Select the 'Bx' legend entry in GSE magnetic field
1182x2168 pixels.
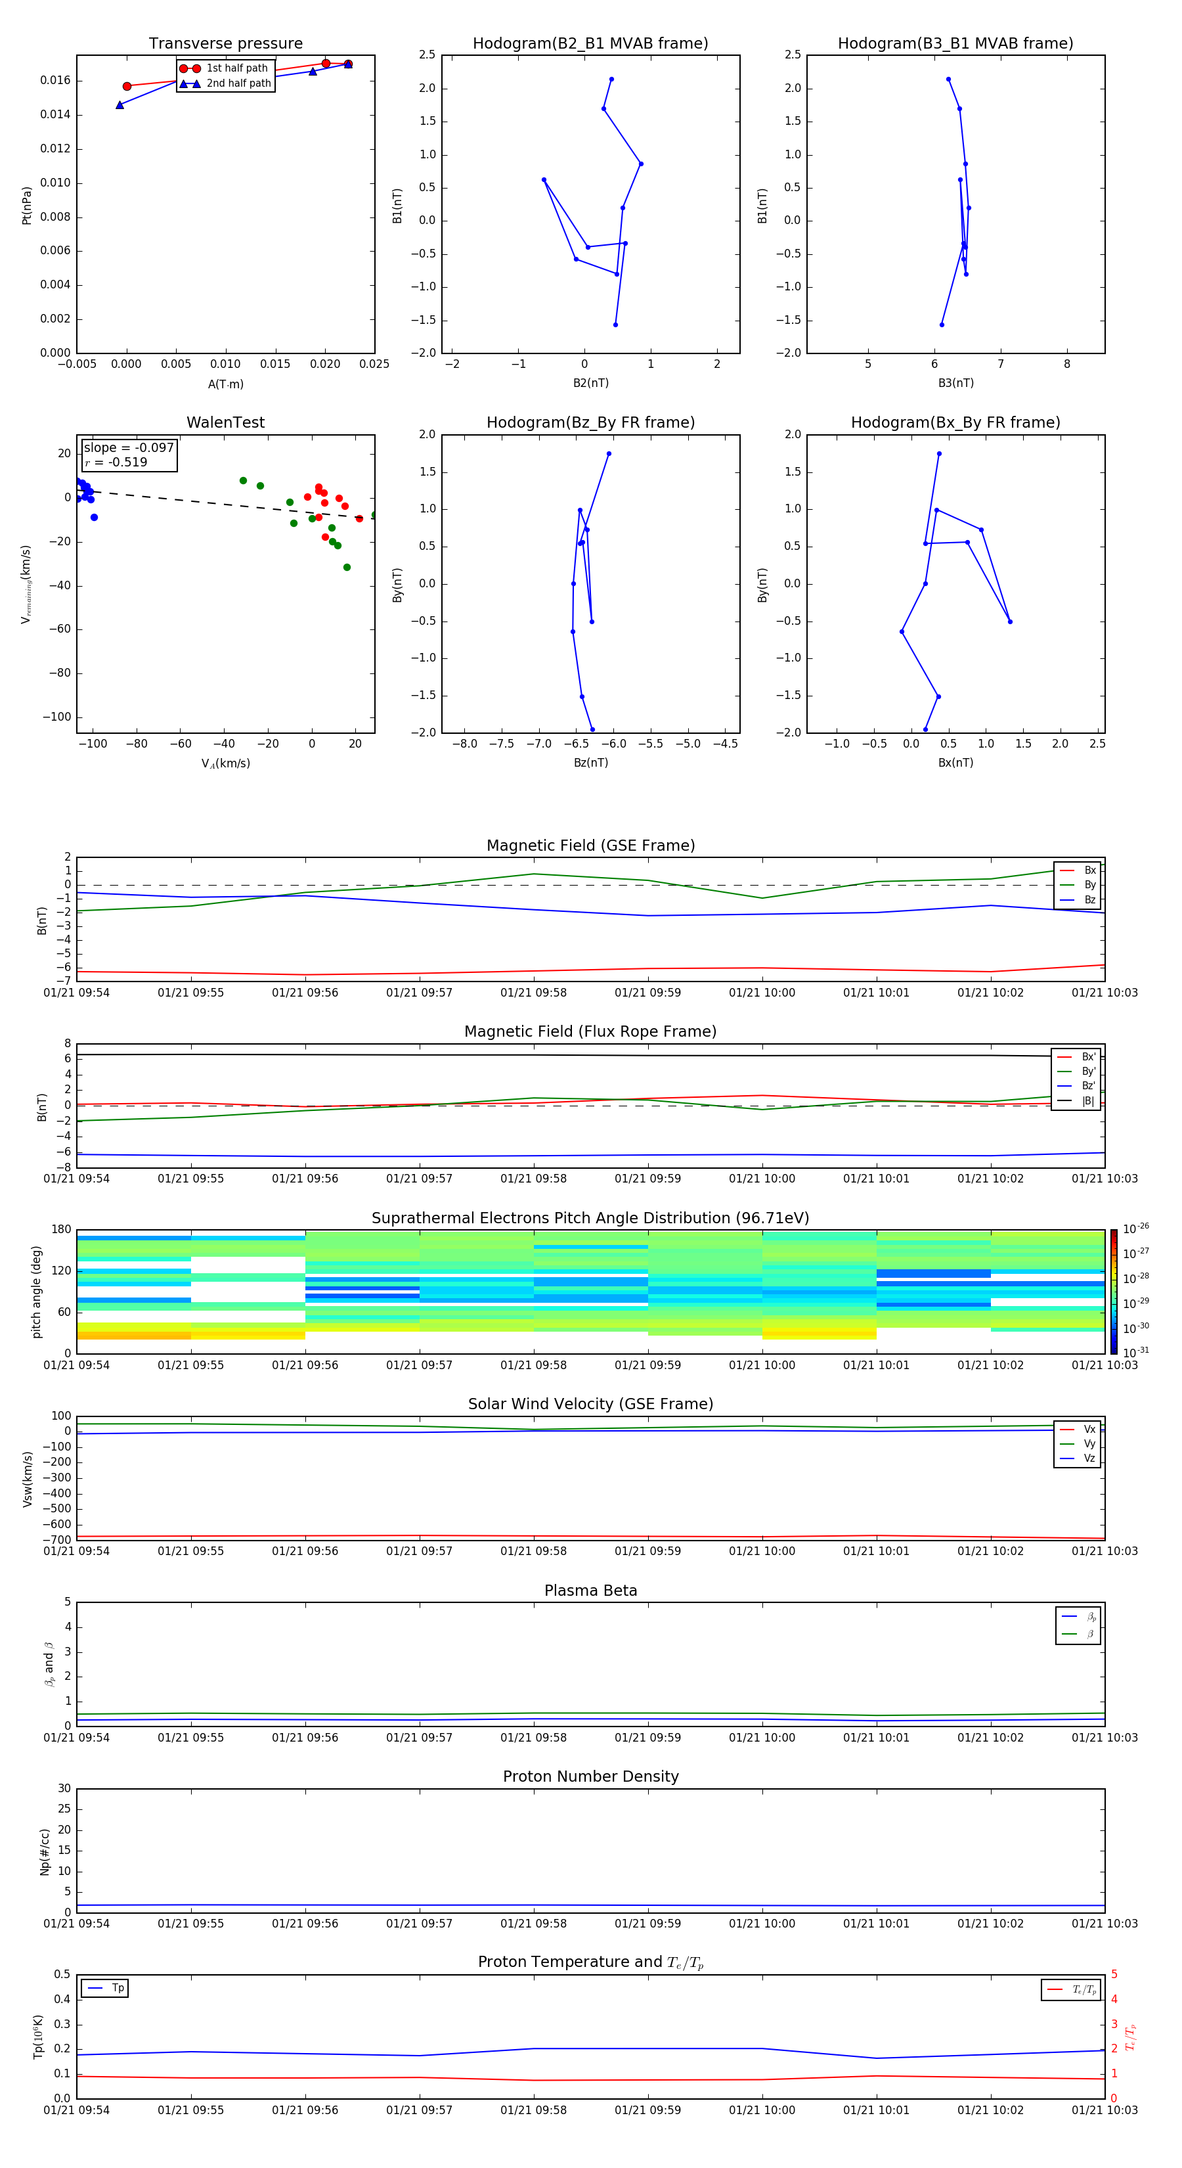(x=1078, y=870)
